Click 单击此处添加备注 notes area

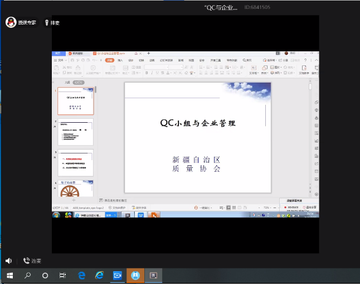[x=115, y=200]
